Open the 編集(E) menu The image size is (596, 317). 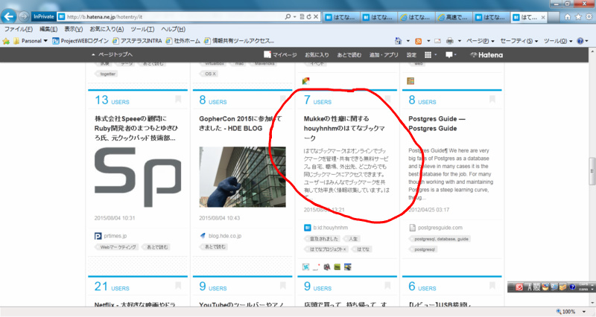tap(48, 29)
